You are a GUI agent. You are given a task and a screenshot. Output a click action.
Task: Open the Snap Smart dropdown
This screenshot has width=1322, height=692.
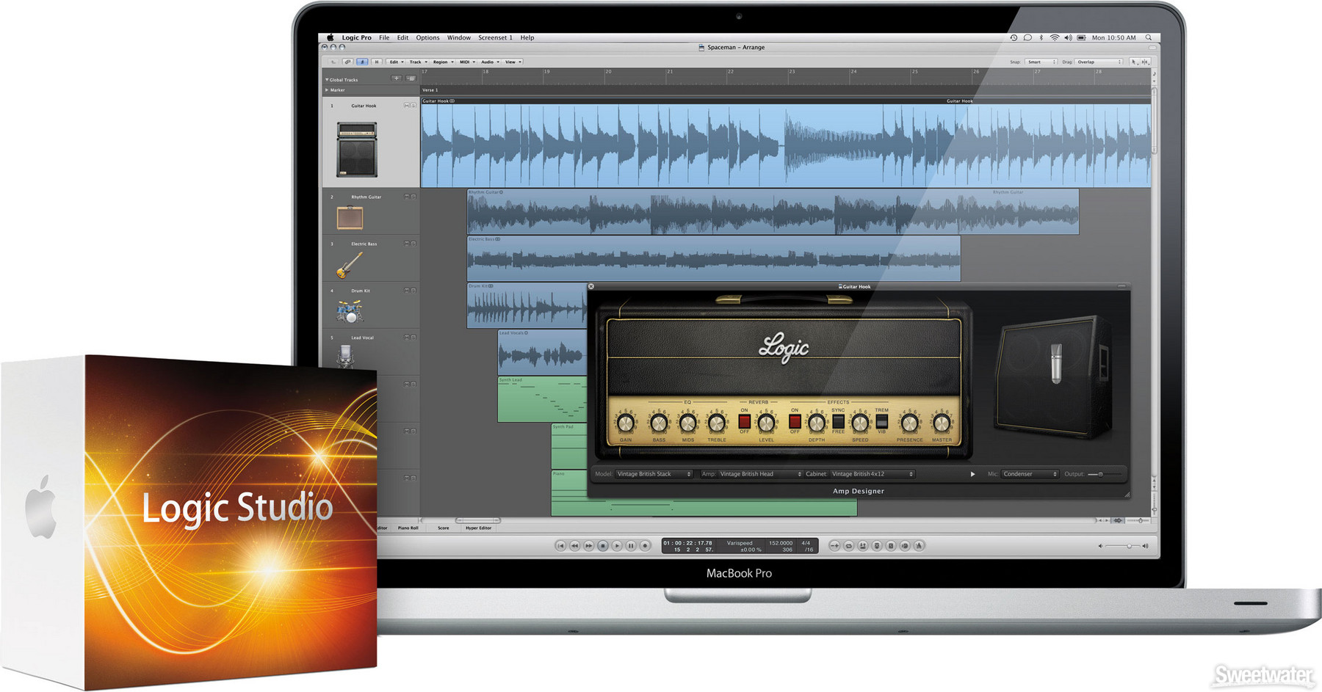point(1041,62)
